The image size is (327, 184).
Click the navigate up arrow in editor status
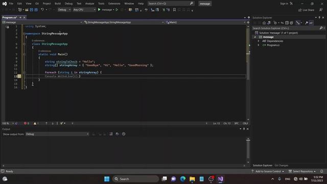[46, 123]
